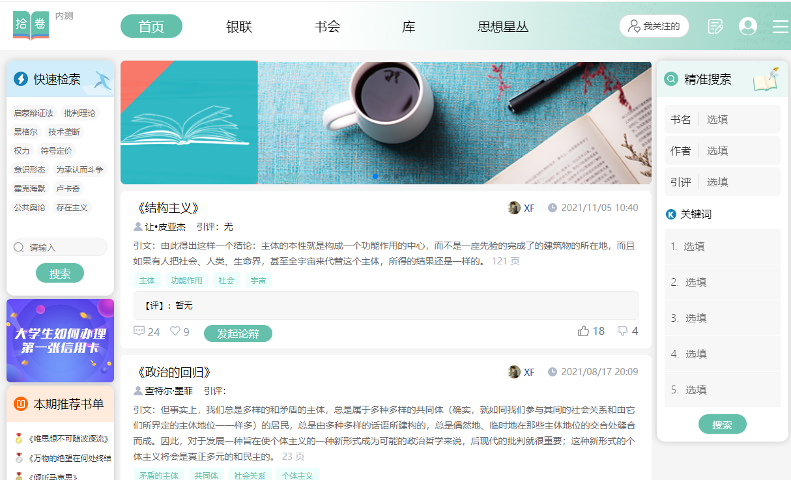Image resolution: width=791 pixels, height=480 pixels.
Task: Click the 请输入 quick search input
Action: (x=60, y=247)
